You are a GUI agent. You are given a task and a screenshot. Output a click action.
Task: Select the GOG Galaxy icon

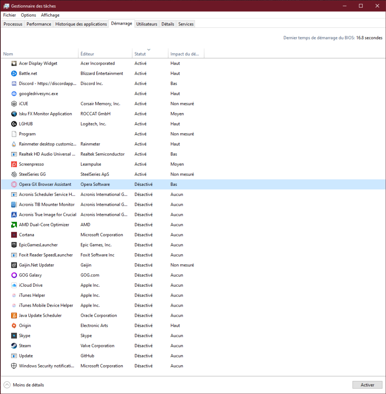pyautogui.click(x=14, y=275)
